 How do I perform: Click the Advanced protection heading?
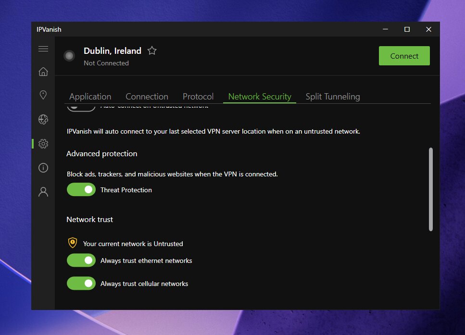102,154
